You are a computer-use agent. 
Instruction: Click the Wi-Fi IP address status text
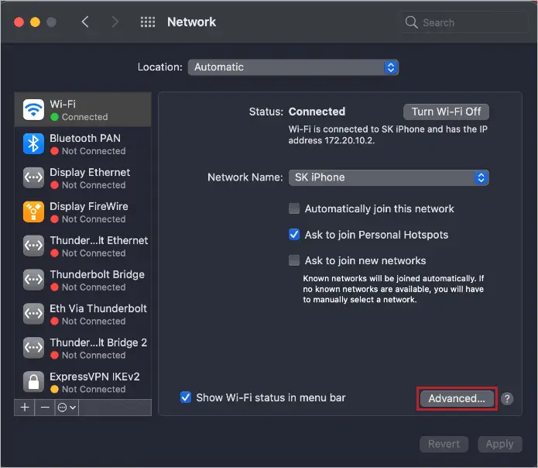tap(388, 135)
